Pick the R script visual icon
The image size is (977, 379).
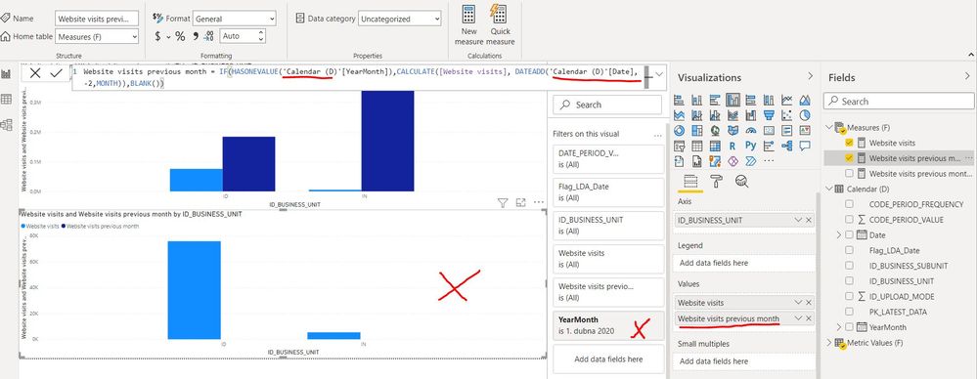(733, 146)
